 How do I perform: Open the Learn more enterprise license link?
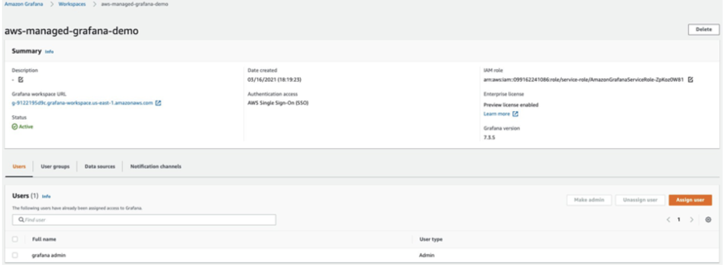click(497, 114)
